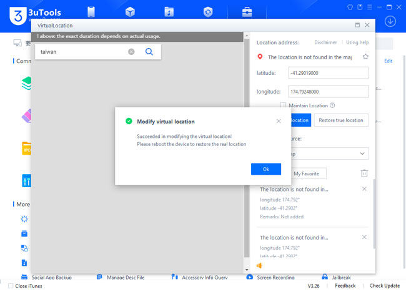406x292 pixels.
Task: Open the Maintain Location help icon
Action: click(332, 105)
